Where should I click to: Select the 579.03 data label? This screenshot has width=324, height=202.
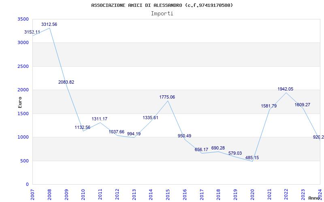(235, 154)
